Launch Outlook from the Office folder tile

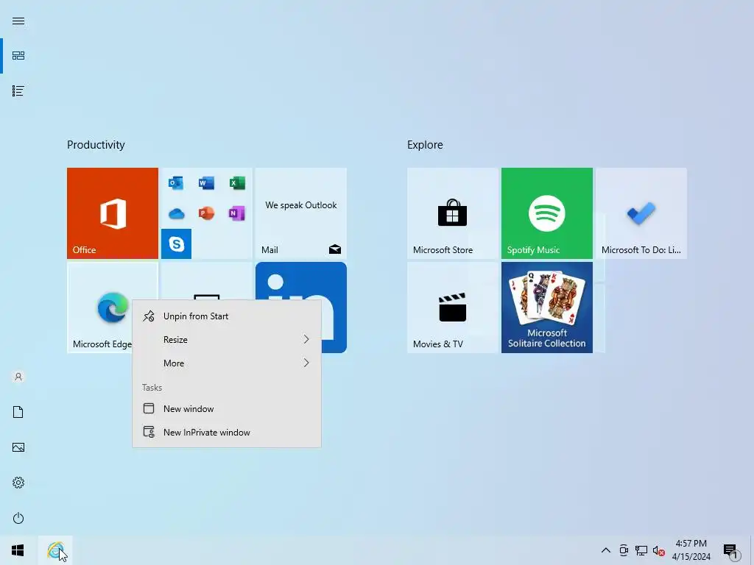point(176,183)
